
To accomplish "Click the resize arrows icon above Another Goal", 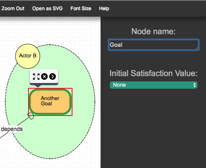I will (36, 76).
